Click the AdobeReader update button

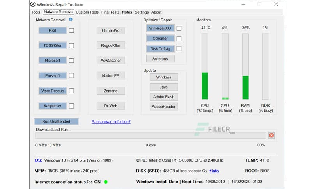point(164,107)
